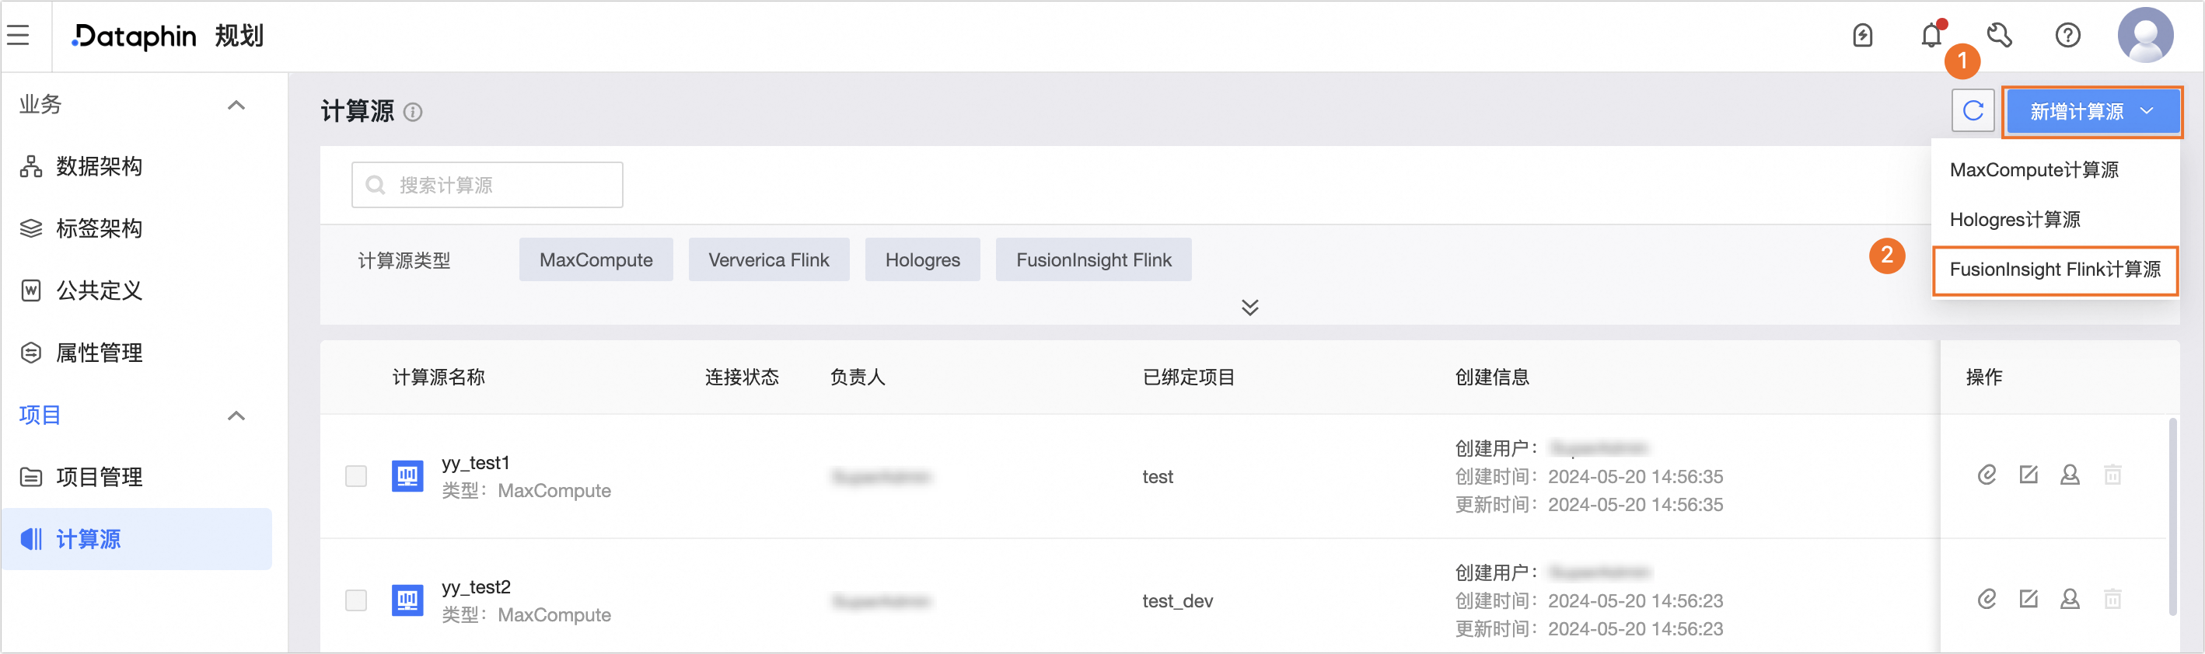This screenshot has height=654, width=2205.
Task: Click the owner person icon for yy_test2
Action: pos(2070,600)
